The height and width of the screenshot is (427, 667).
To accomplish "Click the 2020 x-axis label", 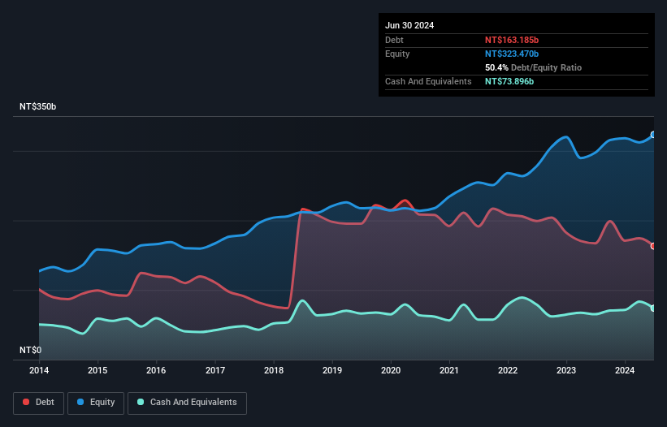I will [391, 370].
